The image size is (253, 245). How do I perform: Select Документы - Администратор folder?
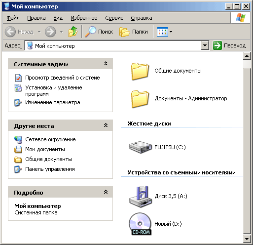(x=179, y=99)
